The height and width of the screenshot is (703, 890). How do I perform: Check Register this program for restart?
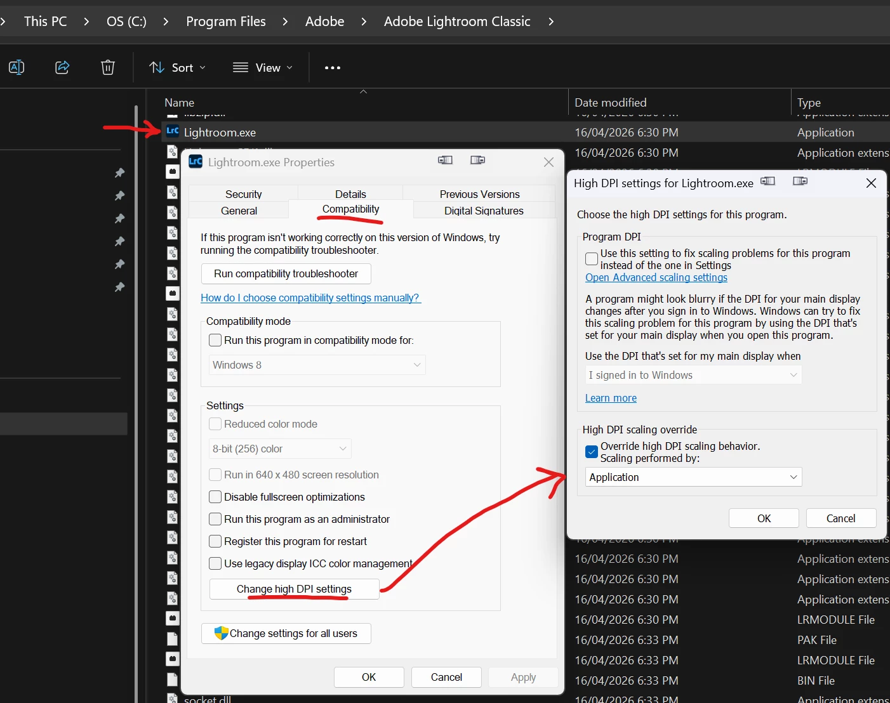[215, 541]
